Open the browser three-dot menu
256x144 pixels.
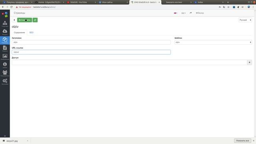pyautogui.click(x=253, y=7)
